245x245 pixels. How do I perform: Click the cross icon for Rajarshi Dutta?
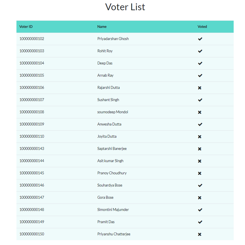pos(200,88)
